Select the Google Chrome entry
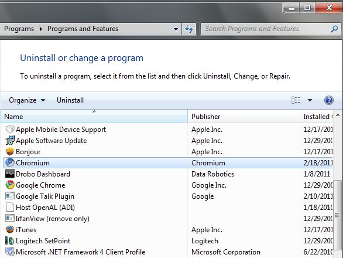The width and height of the screenshot is (343, 258). click(40, 185)
